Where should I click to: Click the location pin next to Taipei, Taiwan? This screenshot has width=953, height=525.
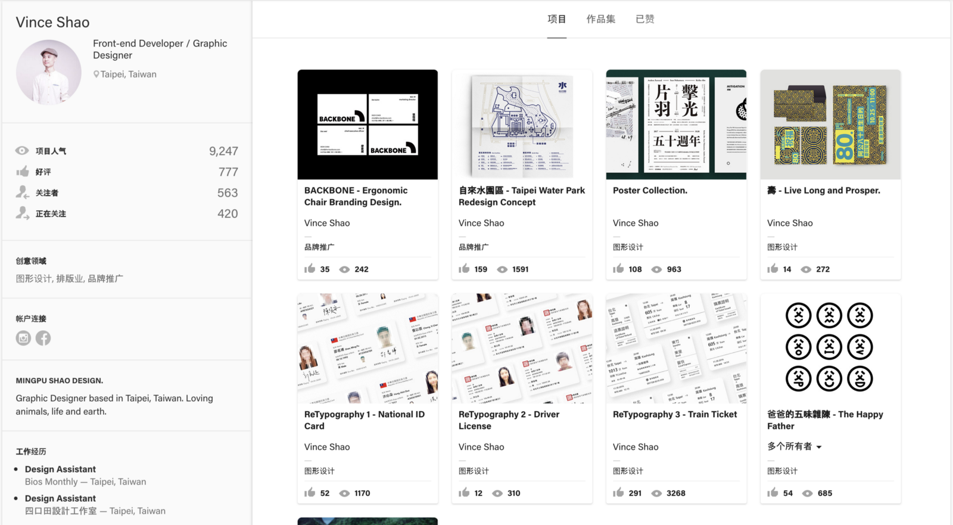click(x=96, y=74)
